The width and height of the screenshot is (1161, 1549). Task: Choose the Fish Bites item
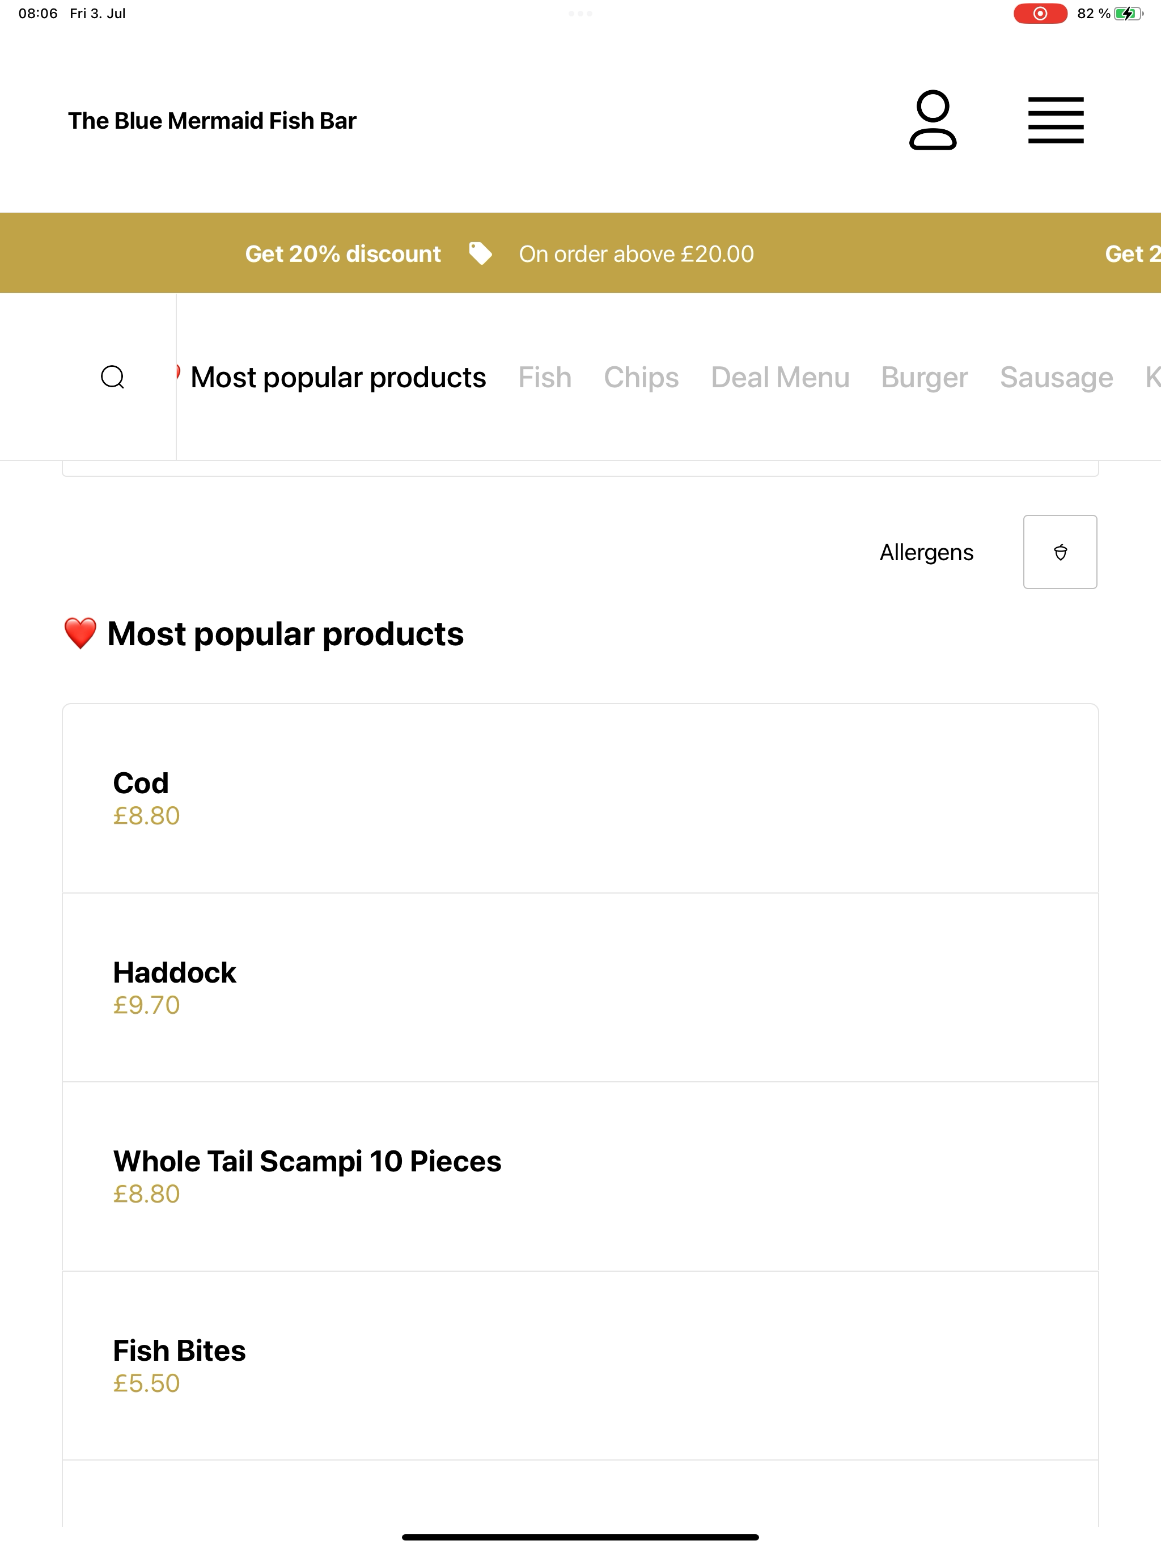[x=580, y=1365]
